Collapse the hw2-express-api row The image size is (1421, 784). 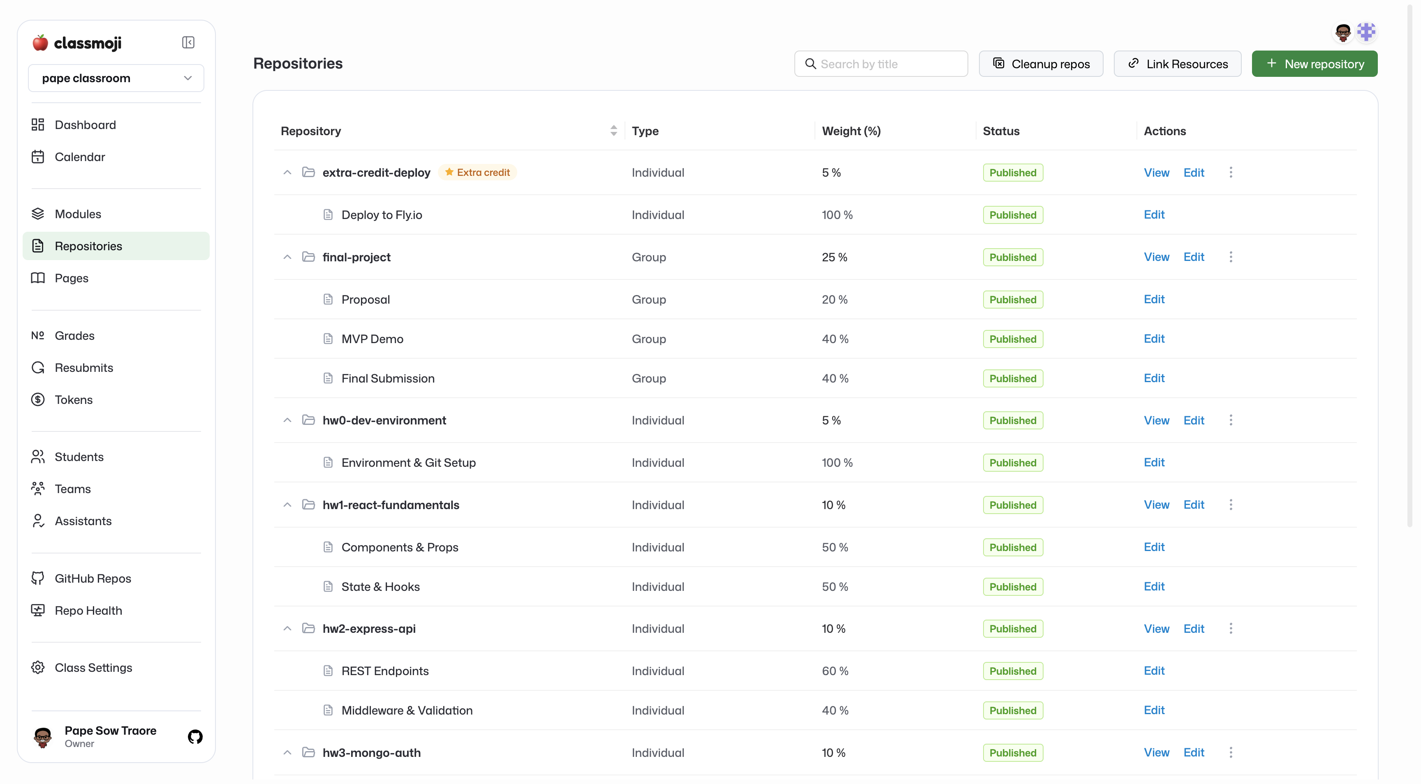287,629
